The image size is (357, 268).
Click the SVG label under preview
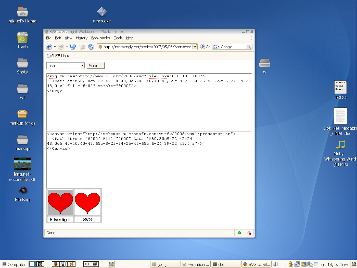[87, 220]
